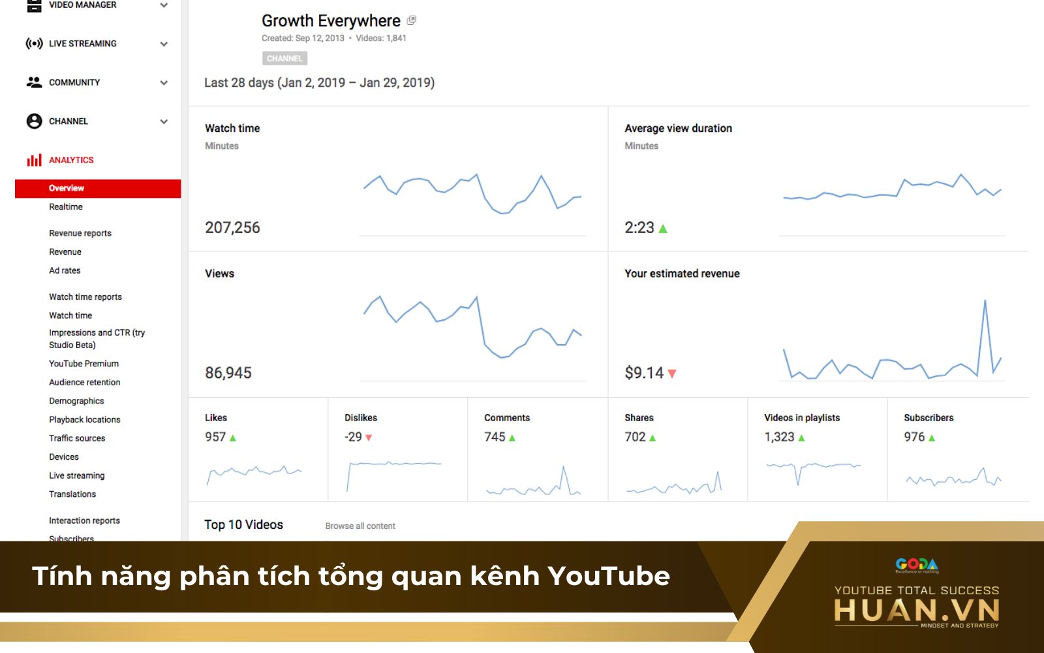Expand the Live Streaming section chevron
The image size is (1044, 653).
point(164,44)
